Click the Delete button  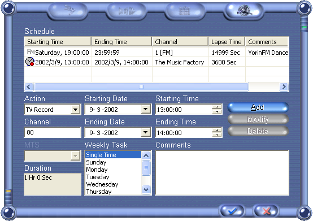pyautogui.click(x=258, y=131)
